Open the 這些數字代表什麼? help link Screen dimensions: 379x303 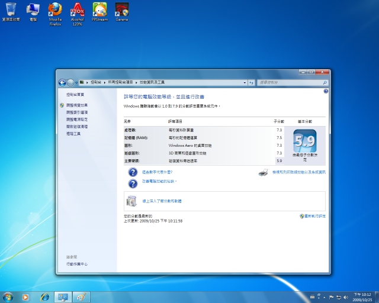(157, 172)
